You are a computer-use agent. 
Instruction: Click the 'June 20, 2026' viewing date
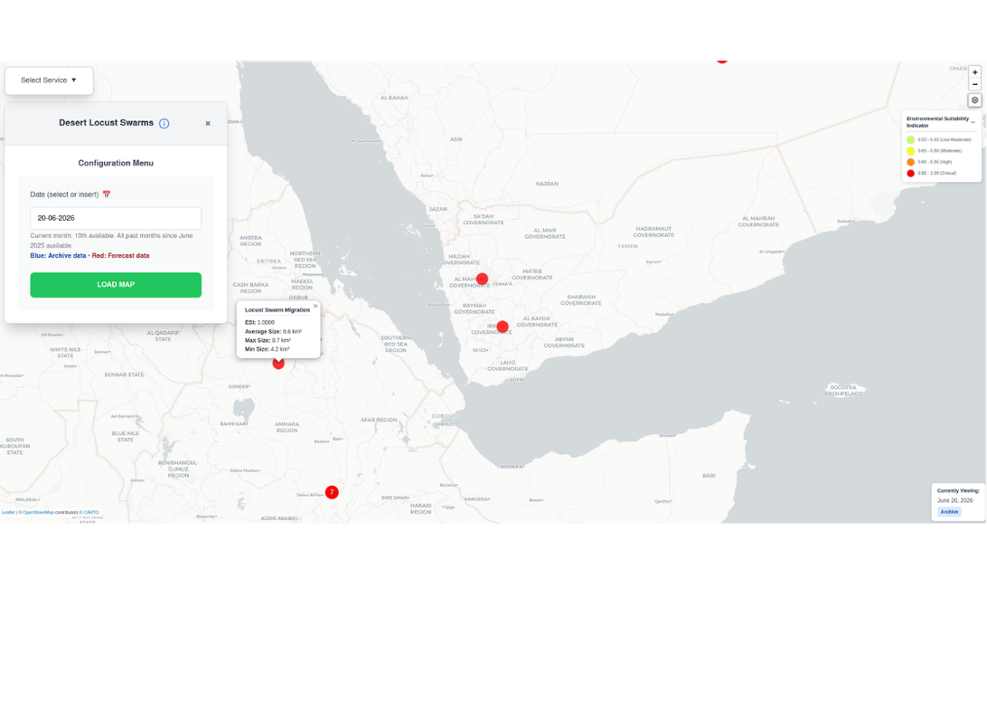[x=954, y=501]
